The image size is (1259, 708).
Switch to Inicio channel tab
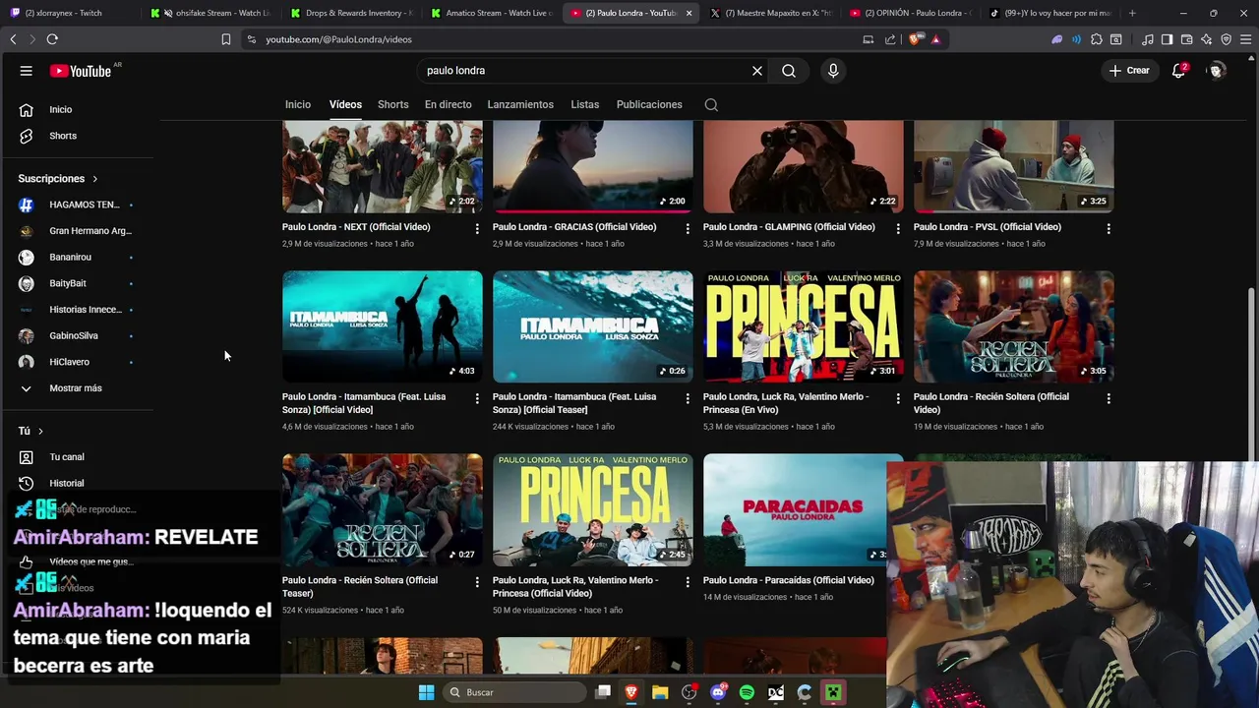pos(298,104)
